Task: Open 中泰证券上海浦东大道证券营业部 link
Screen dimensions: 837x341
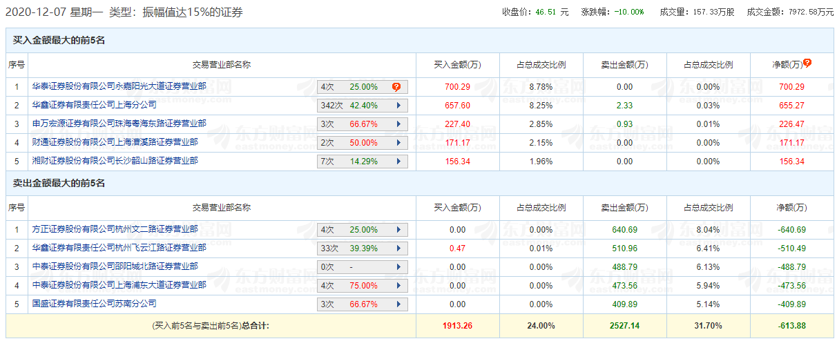Action: tap(119, 285)
